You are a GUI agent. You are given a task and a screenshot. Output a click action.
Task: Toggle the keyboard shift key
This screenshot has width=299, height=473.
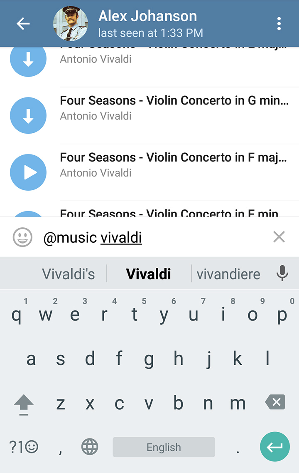(24, 403)
